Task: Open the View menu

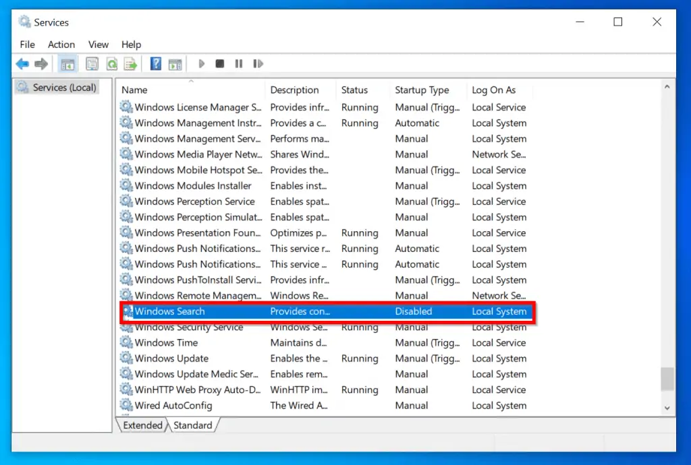Action: (x=98, y=44)
